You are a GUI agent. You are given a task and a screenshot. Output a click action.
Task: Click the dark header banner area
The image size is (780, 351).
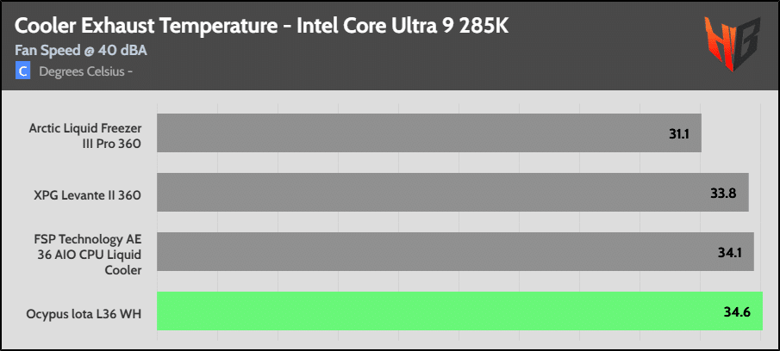point(390,46)
